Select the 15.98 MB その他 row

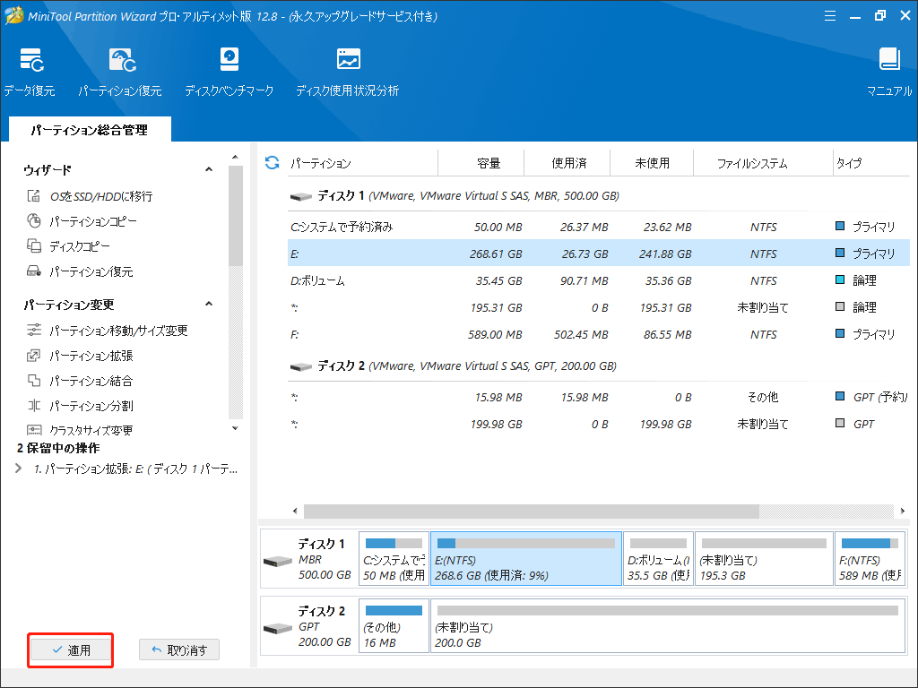click(x=598, y=397)
